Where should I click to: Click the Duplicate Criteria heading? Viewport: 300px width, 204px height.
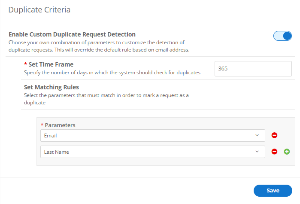(x=39, y=9)
